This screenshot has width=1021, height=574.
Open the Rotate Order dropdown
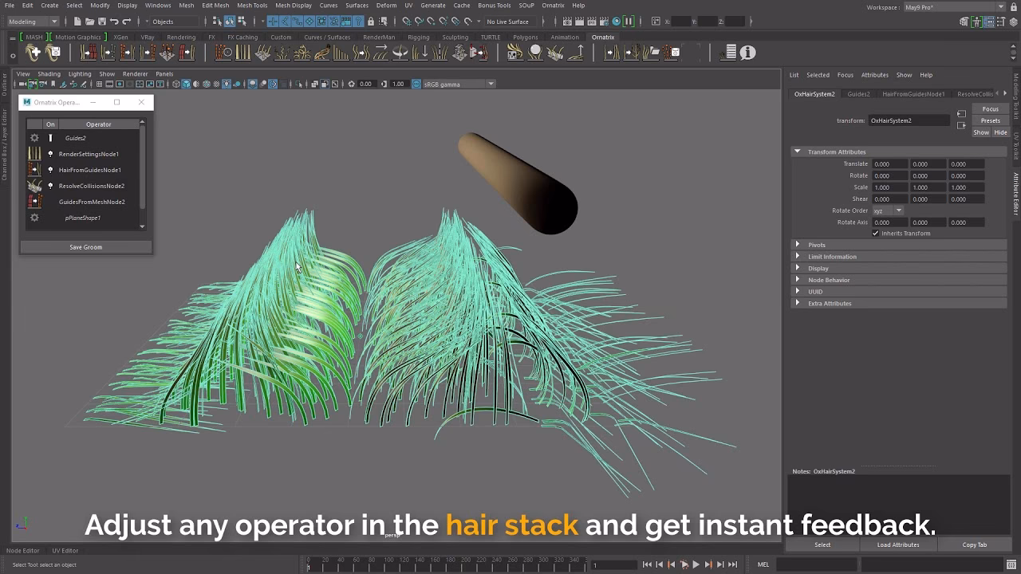(887, 210)
